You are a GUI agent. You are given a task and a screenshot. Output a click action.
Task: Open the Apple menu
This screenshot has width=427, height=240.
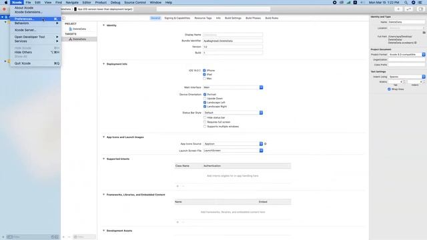6,3
